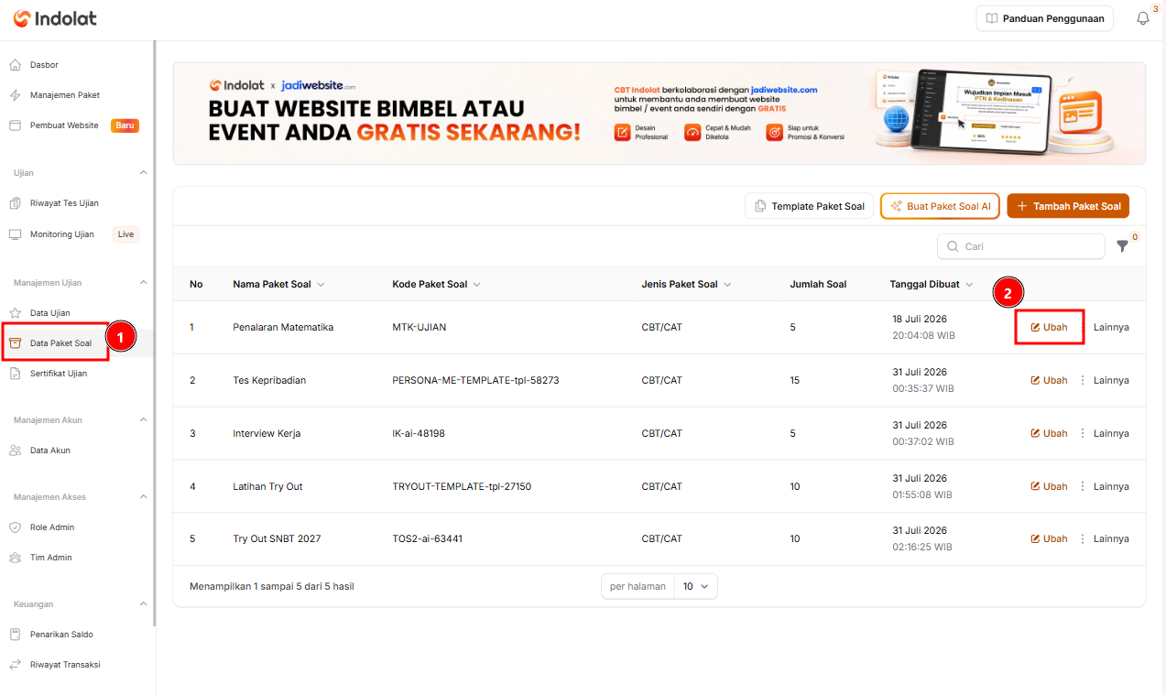This screenshot has height=695, width=1166.
Task: Open Sertifikat Ujian page
Action: [x=59, y=374]
